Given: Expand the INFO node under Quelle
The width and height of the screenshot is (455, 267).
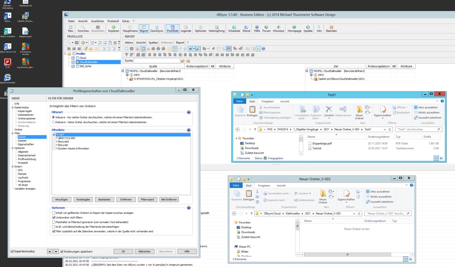Looking at the screenshot, I should pyautogui.click(x=127, y=75).
